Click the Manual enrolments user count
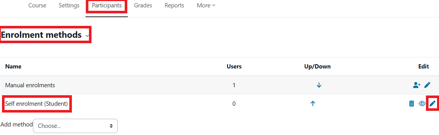This screenshot has height=135, width=439. tap(234, 85)
